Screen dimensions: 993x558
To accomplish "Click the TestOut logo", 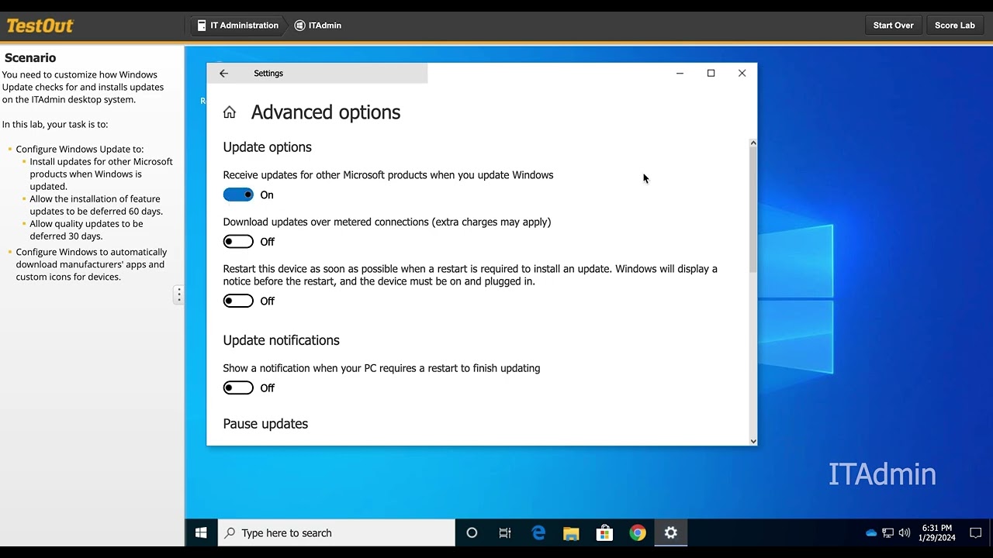I will (x=40, y=26).
